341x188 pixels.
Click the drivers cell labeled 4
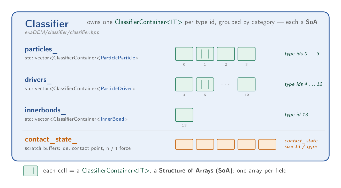(184, 84)
